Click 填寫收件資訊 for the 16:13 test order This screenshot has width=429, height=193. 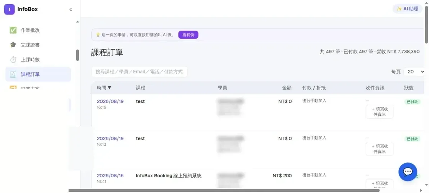(380, 149)
